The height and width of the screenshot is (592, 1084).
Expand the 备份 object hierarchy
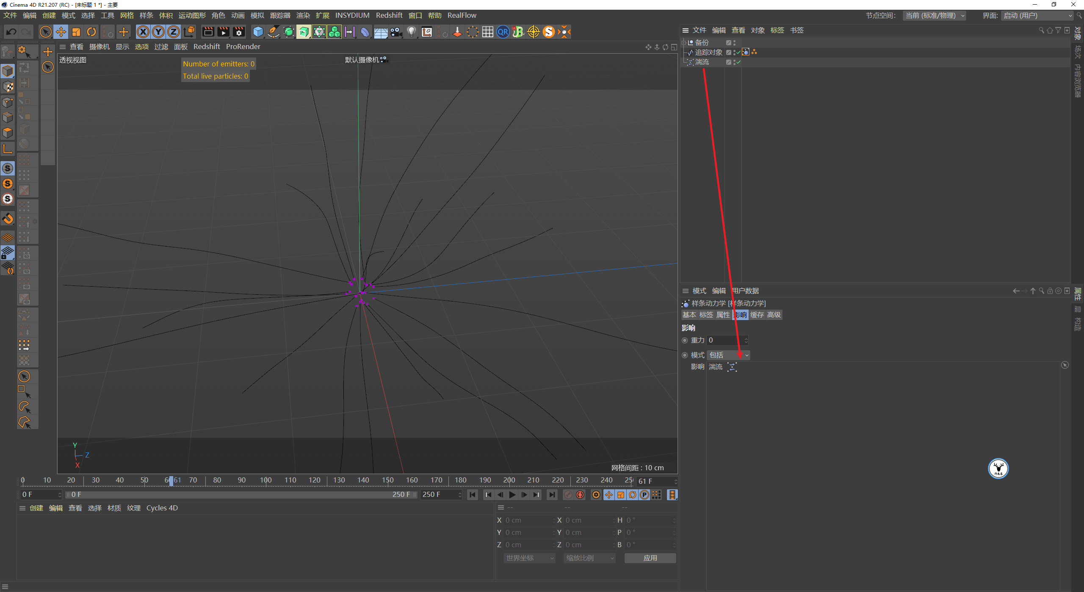pos(684,42)
